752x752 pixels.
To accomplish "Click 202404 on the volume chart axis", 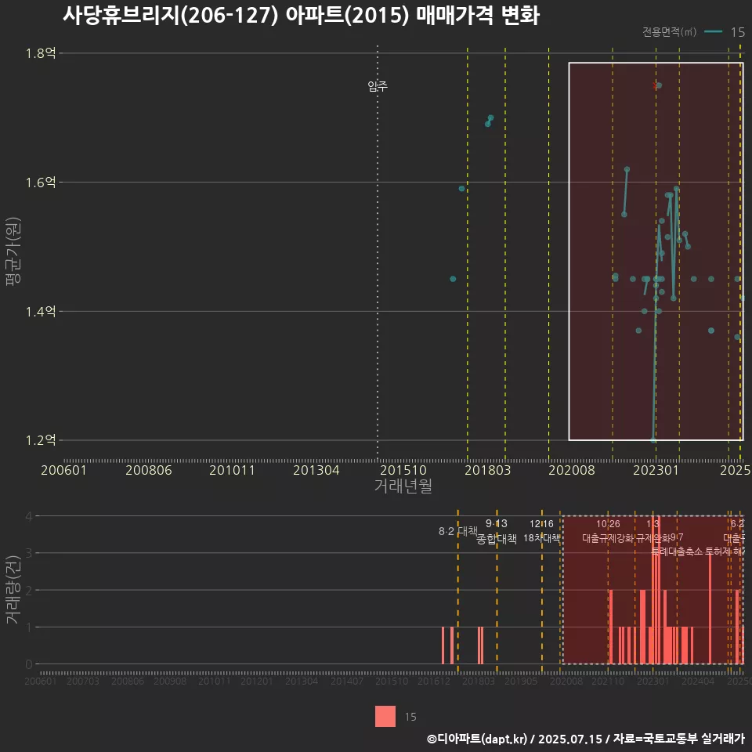I will [x=698, y=681].
